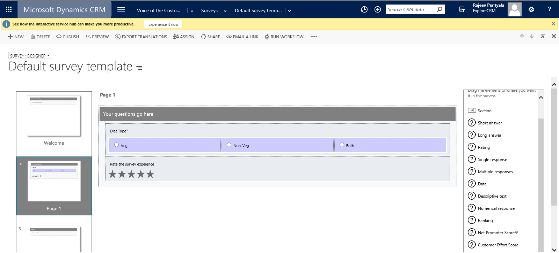Open the app launcher waffle icon
This screenshot has height=253, width=559.
pyautogui.click(x=9, y=9)
